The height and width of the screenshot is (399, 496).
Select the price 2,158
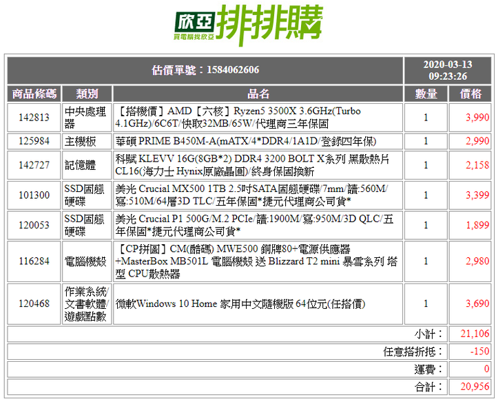click(477, 165)
